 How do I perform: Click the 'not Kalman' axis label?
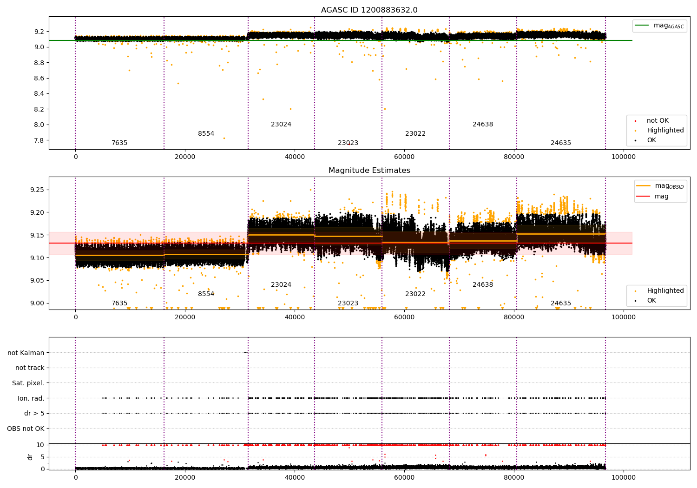[26, 353]
